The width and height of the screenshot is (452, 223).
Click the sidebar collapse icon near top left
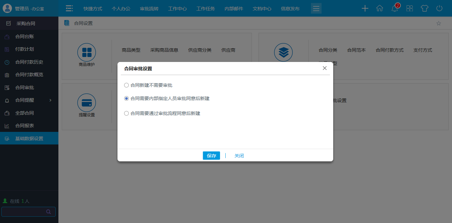tap(69, 8)
